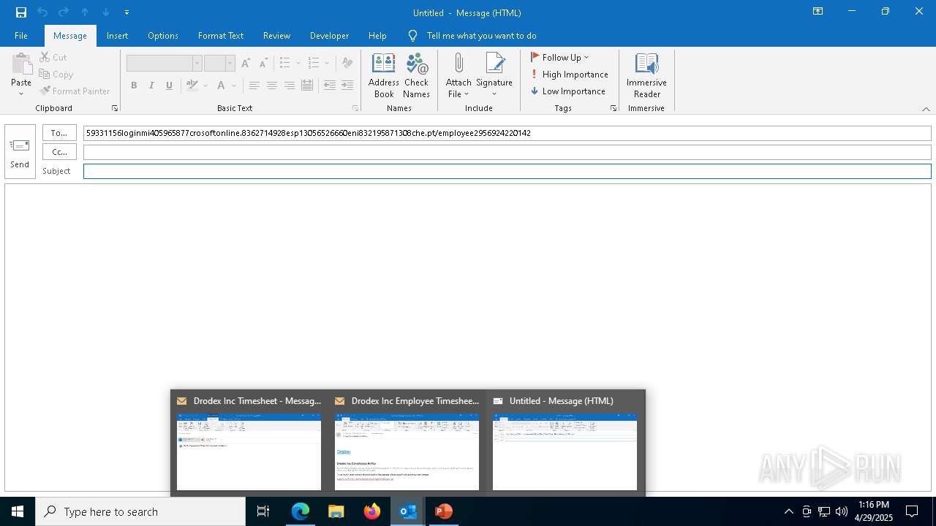Open Microsoft Edge from the taskbar
The width and height of the screenshot is (936, 526).
301,511
